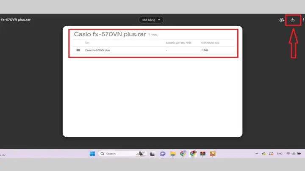Switch to the active Chrome window icon

click(x=193, y=154)
